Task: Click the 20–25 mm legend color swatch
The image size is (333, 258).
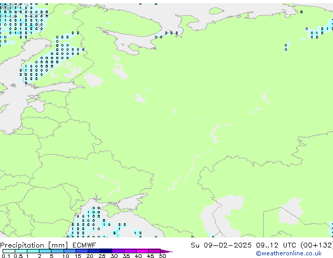Action: 94,251
